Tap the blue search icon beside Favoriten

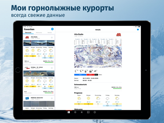pos(52,29)
